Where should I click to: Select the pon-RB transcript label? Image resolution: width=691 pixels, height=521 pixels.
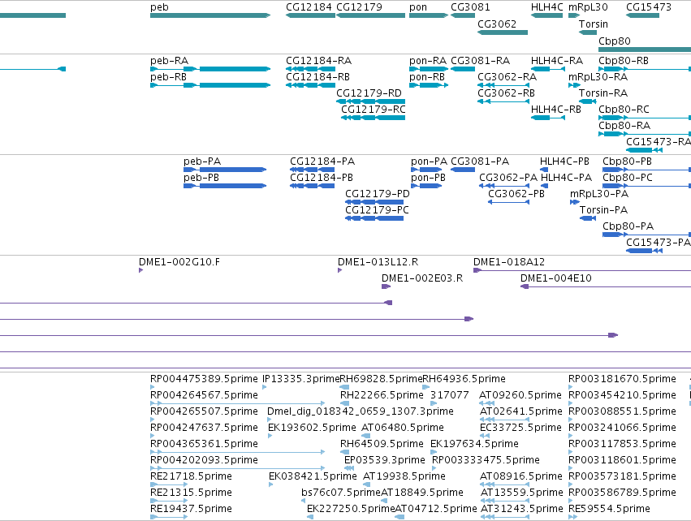427,76
